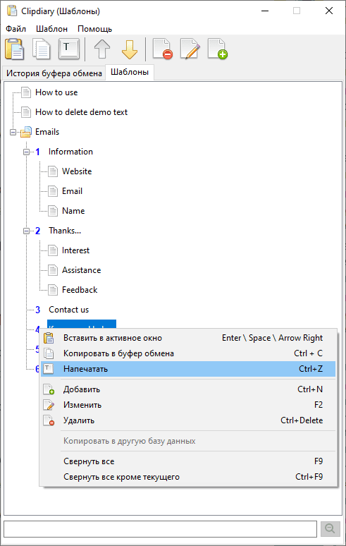Image resolution: width=346 pixels, height=546 pixels.
Task: Click the green plus icon beside Добавить
Action: pyautogui.click(x=49, y=389)
